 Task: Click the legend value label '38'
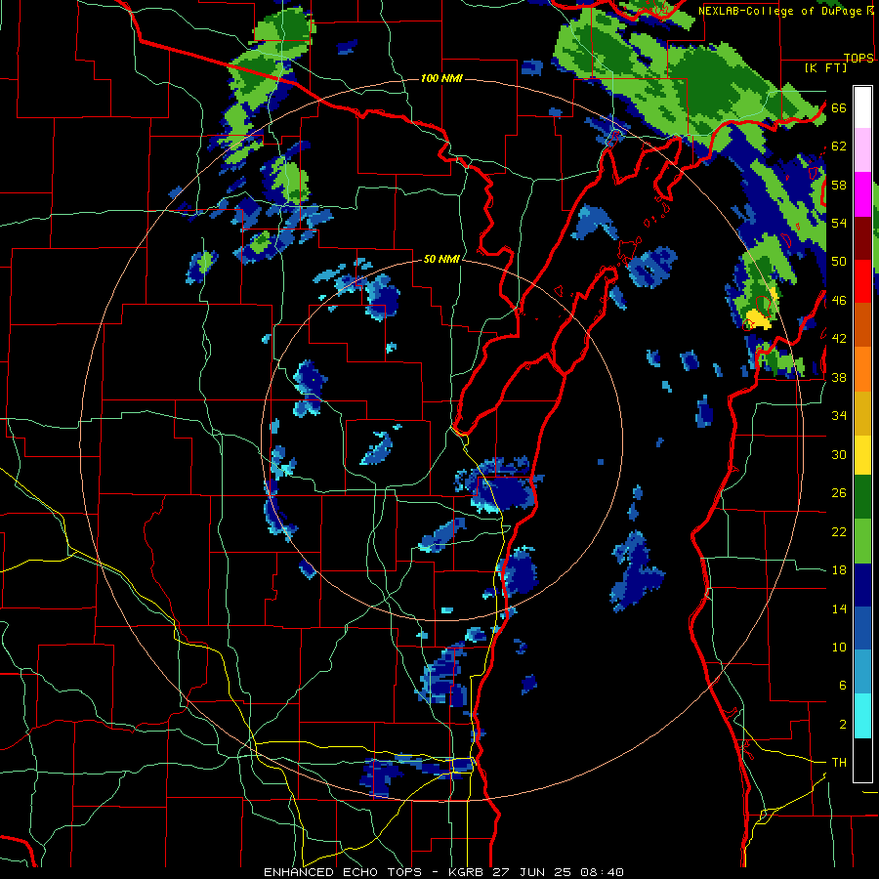[x=839, y=378]
